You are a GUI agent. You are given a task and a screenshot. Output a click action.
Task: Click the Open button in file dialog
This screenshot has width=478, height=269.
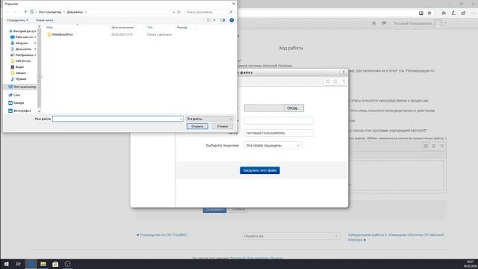pyautogui.click(x=197, y=126)
